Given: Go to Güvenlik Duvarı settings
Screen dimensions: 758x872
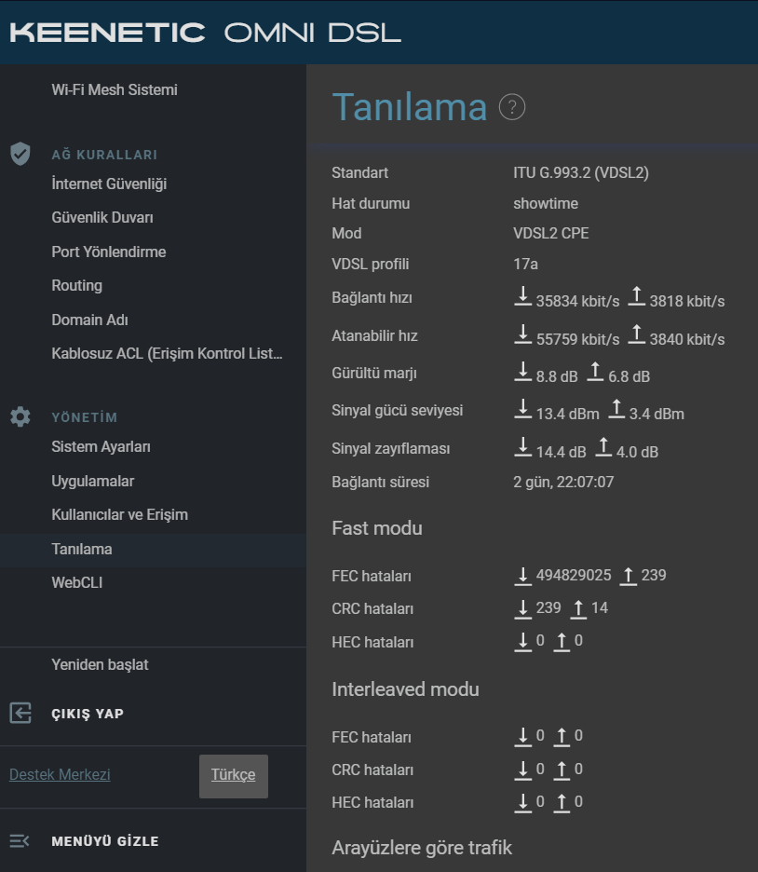Looking at the screenshot, I should point(102,217).
